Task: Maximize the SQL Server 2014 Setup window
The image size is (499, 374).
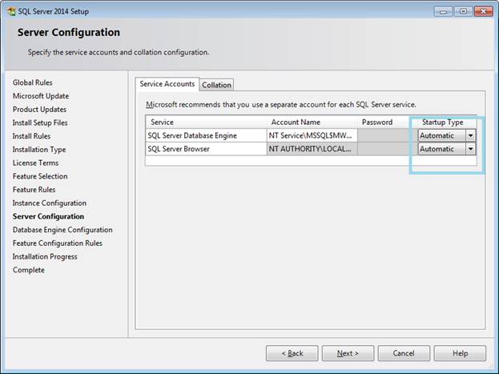Action: coord(463,11)
